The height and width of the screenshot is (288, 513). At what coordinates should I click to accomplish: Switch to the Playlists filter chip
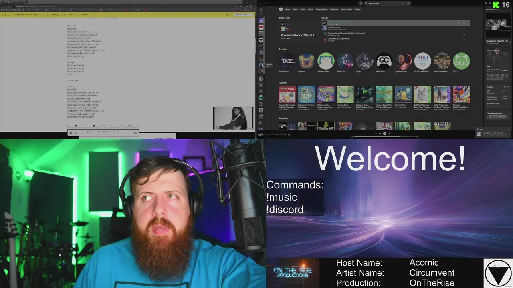click(x=287, y=9)
